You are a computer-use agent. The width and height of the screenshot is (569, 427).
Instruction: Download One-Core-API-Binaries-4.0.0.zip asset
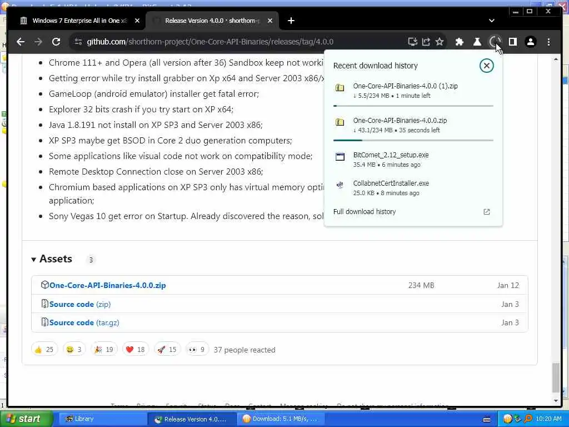107,285
